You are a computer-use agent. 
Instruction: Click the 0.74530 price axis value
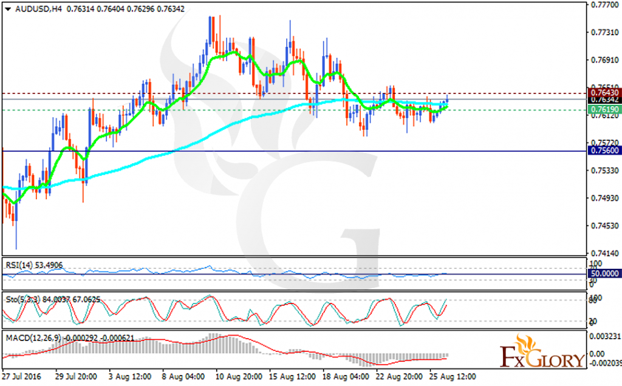604,226
